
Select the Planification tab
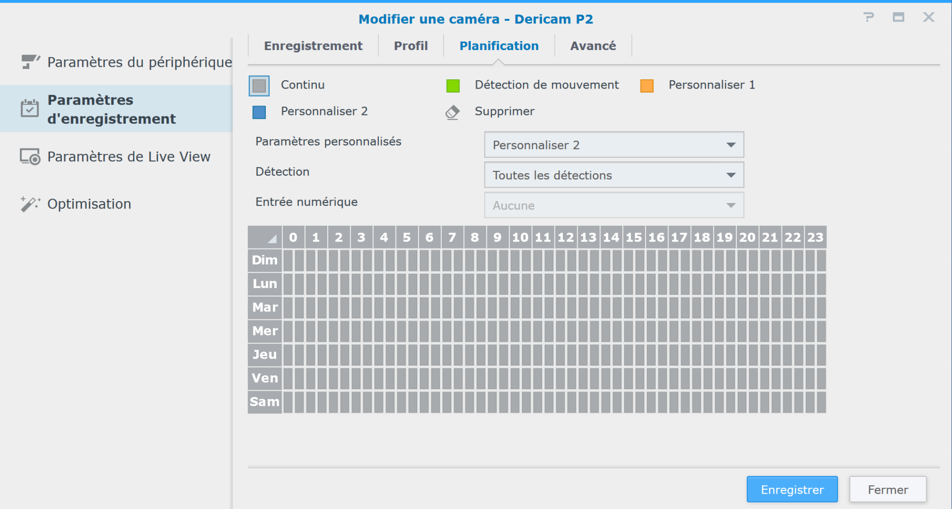499,46
